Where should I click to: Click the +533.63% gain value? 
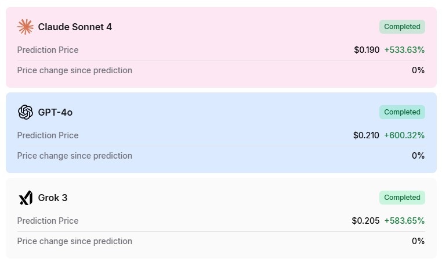(x=404, y=50)
